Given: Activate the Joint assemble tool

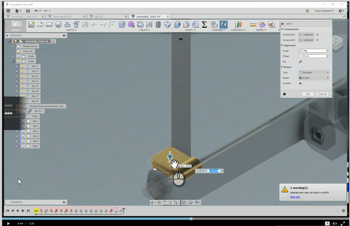Looking at the screenshot, I should pyautogui.click(x=224, y=25).
